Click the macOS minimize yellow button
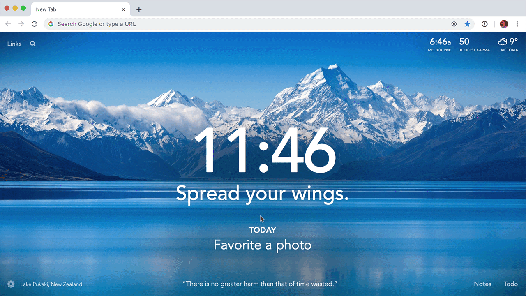526x296 pixels. click(15, 8)
